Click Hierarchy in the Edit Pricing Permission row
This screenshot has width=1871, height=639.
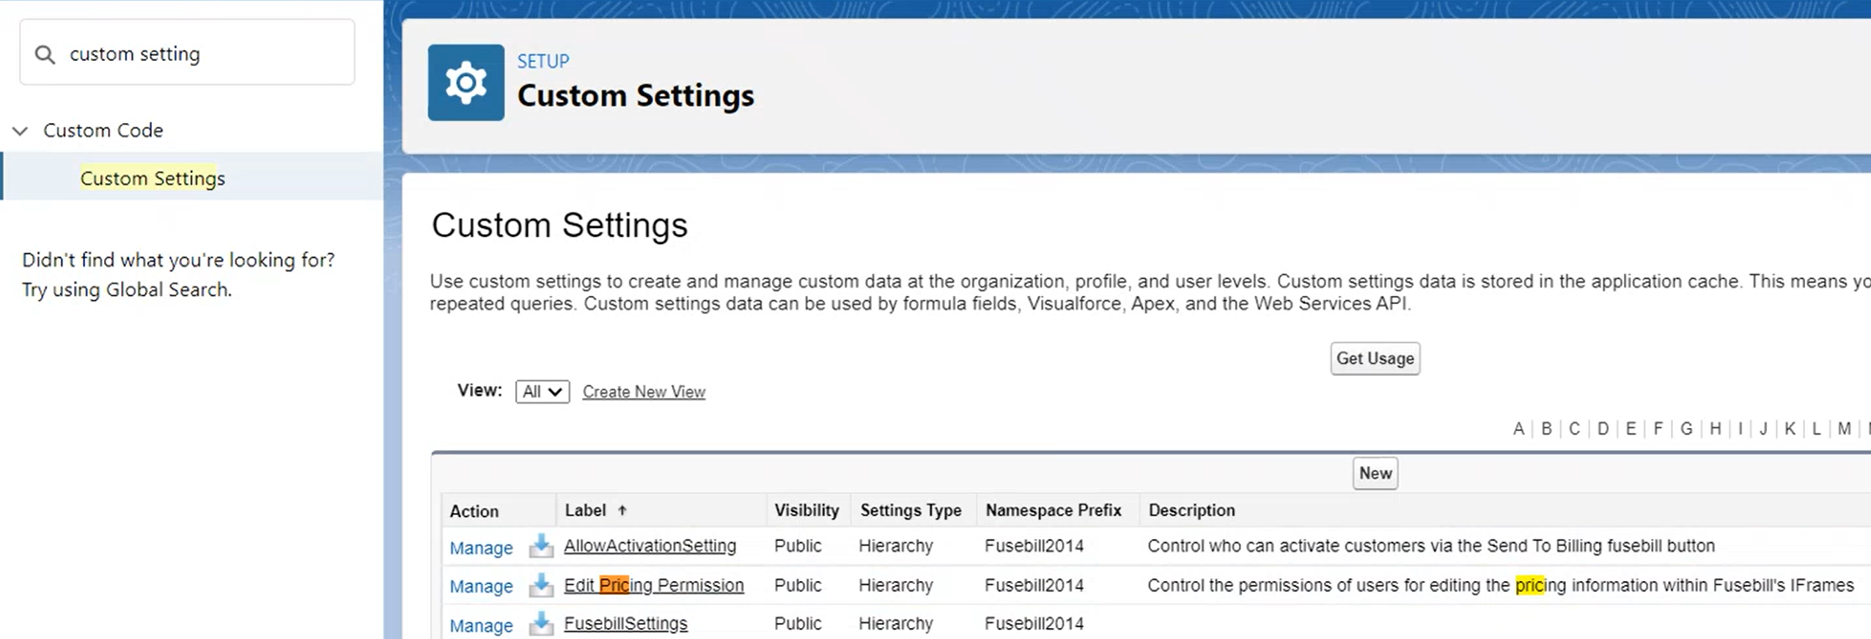click(896, 586)
